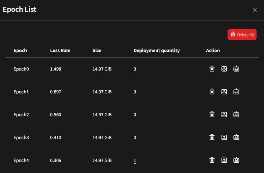264x173 pixels.
Task: Click the trash icon for Epoch1
Action: (212, 92)
